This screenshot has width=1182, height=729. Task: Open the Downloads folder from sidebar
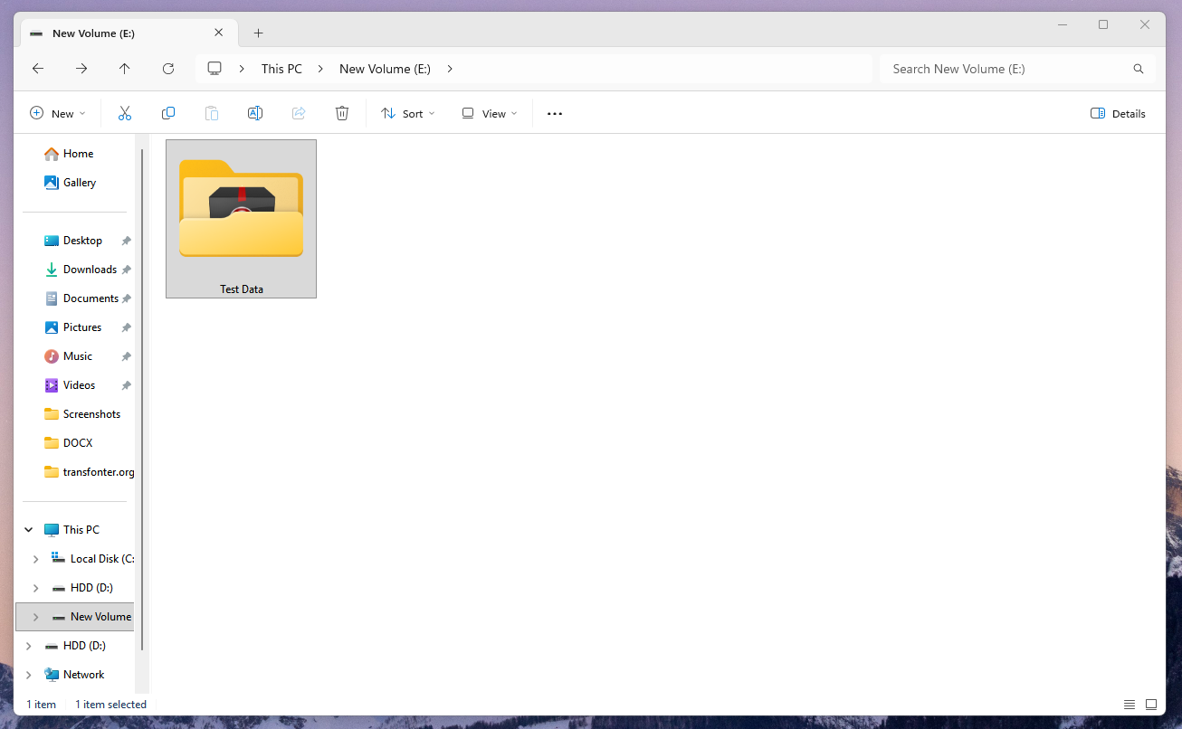click(88, 269)
